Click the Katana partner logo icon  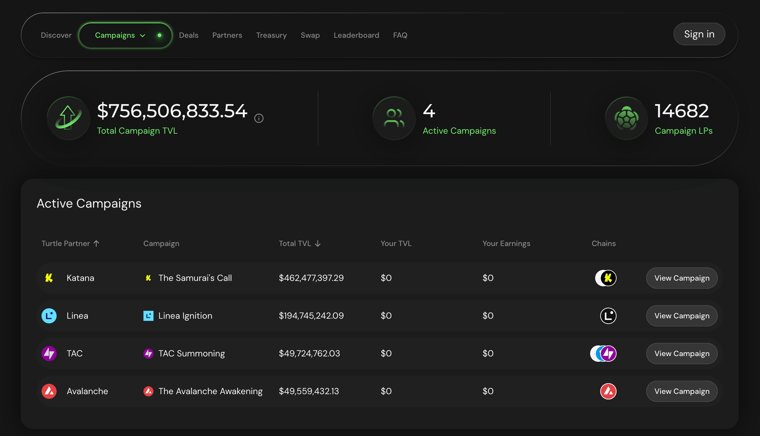pos(49,278)
